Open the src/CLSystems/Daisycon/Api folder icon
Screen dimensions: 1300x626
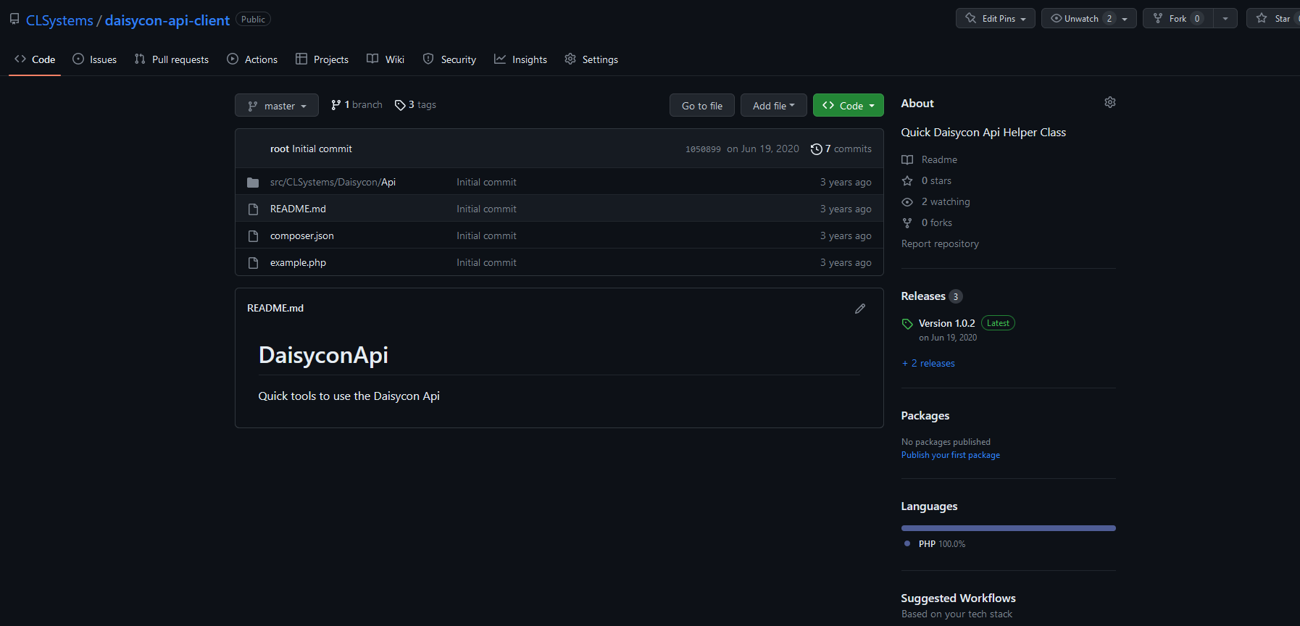coord(253,183)
